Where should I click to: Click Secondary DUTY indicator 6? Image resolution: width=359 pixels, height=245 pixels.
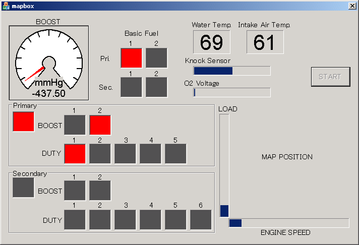201,219
